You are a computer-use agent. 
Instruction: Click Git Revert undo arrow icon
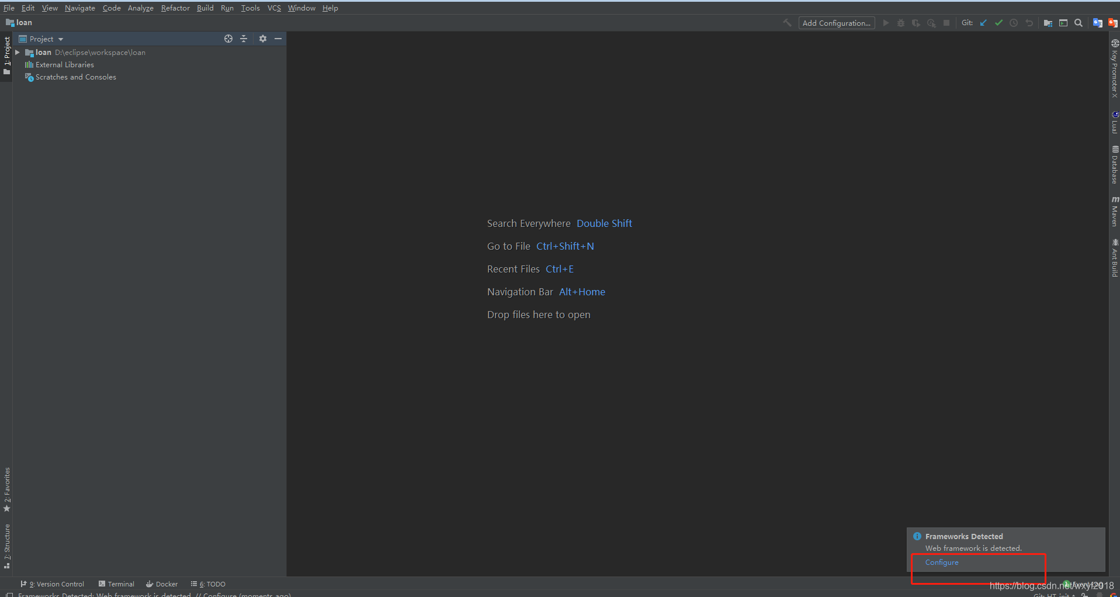point(1029,23)
